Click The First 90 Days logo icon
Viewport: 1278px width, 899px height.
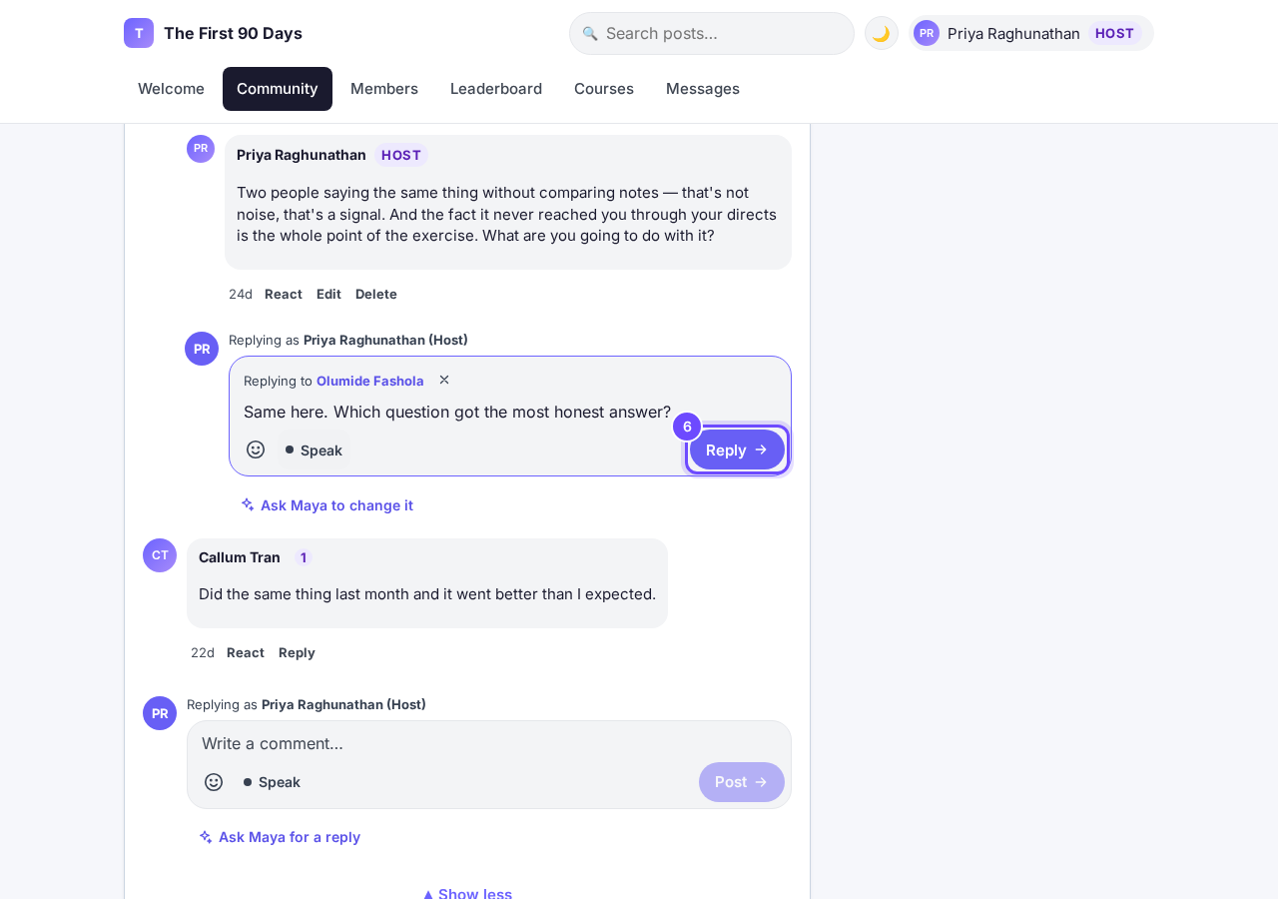[139, 33]
